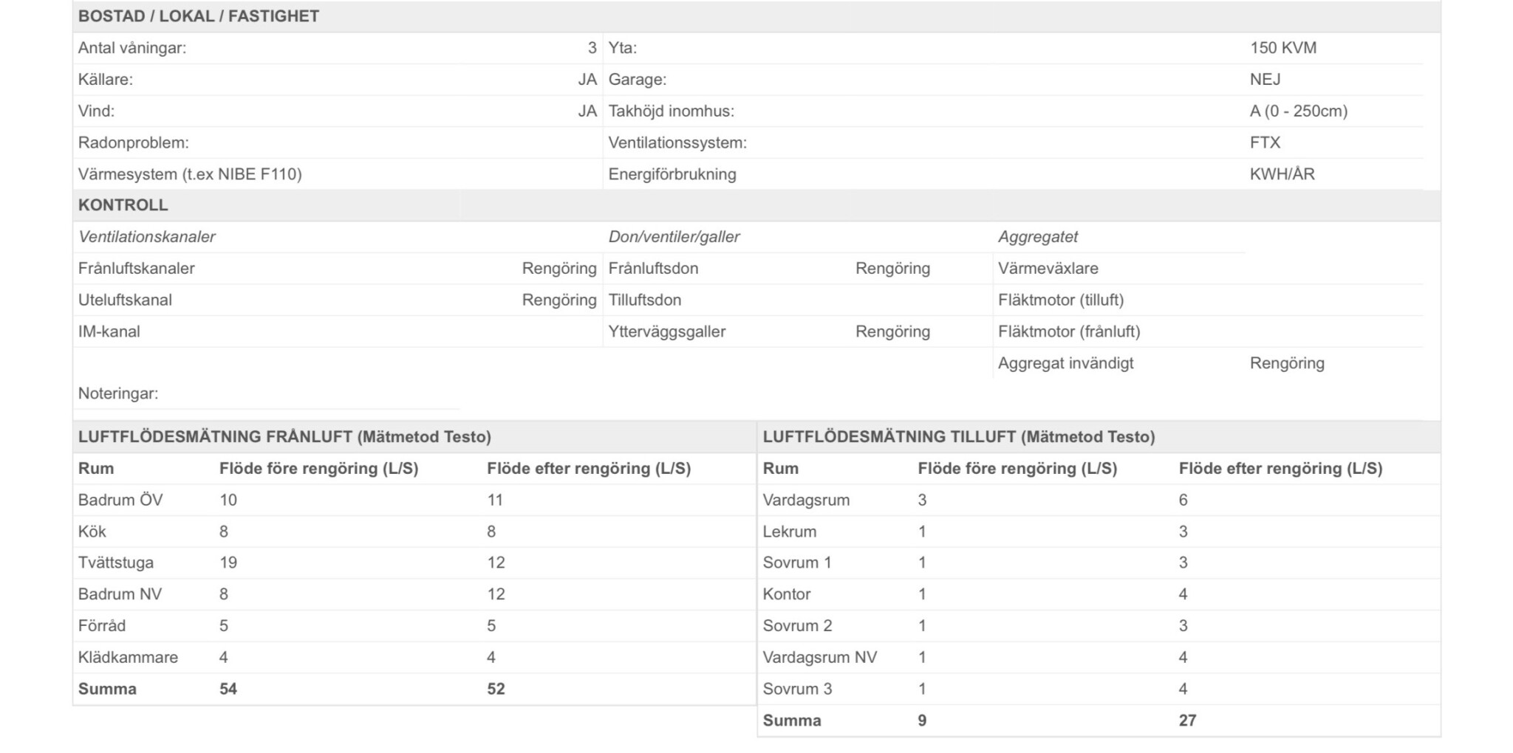Image resolution: width=1513 pixels, height=753 pixels.
Task: Click the Tilluft Summa after cleaning total 27
Action: tap(1187, 721)
